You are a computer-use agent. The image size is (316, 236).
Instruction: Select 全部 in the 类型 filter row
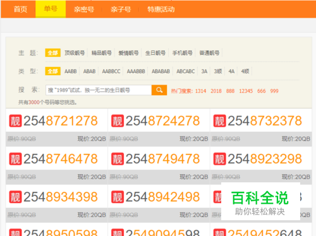click(x=53, y=71)
